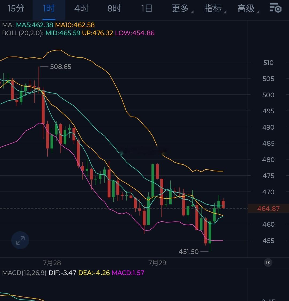Image resolution: width=289 pixels, height=301 pixels.
Task: Tap the MACD:1.57 value
Action: point(128,273)
